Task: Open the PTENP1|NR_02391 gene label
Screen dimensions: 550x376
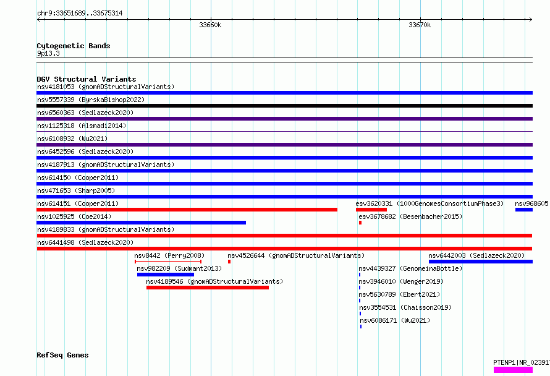Action: coord(521,362)
